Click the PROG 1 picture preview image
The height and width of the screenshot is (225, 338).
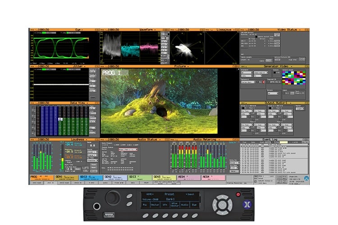tap(159, 101)
